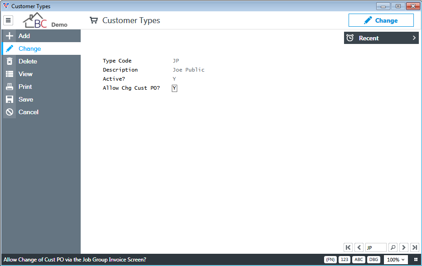Click the Type Code value JP
Image resolution: width=422 pixels, height=266 pixels.
(x=176, y=61)
